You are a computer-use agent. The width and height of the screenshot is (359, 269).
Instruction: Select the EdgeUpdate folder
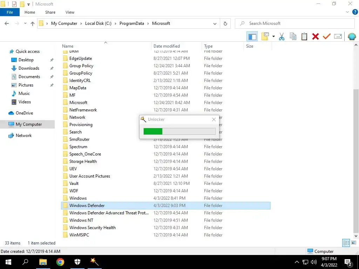pos(81,58)
